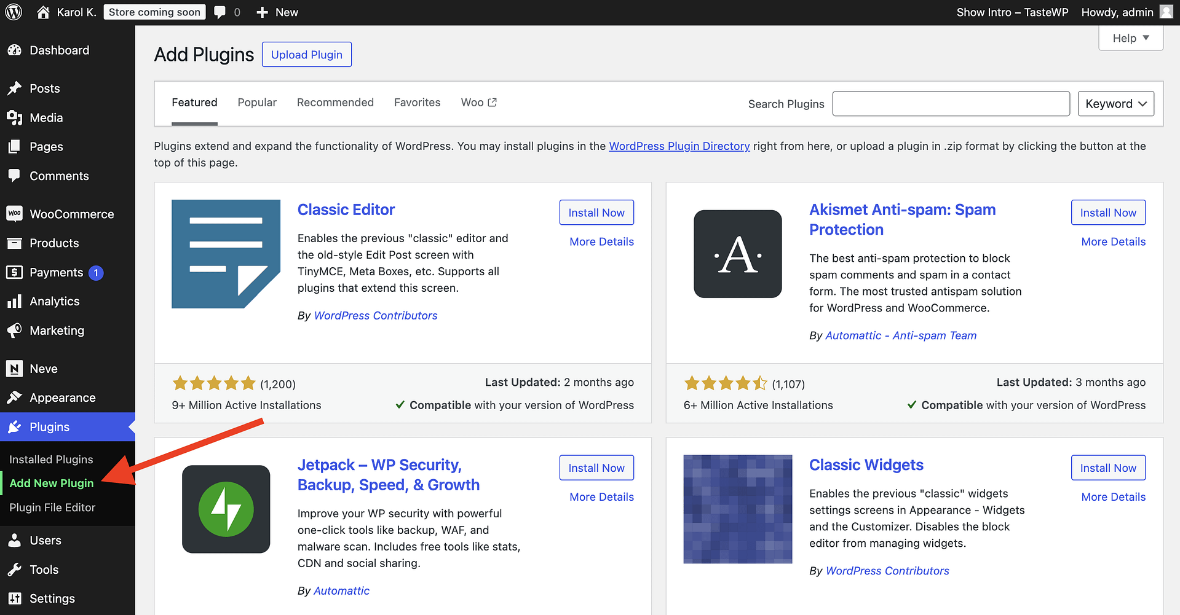Viewport: 1180px width, 615px height.
Task: Click the Analytics bar chart icon
Action: [x=15, y=301]
